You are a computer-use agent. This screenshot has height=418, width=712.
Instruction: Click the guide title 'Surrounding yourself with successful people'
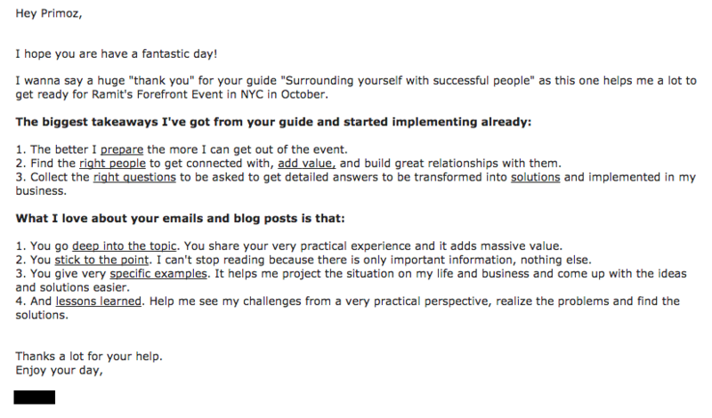coord(408,81)
